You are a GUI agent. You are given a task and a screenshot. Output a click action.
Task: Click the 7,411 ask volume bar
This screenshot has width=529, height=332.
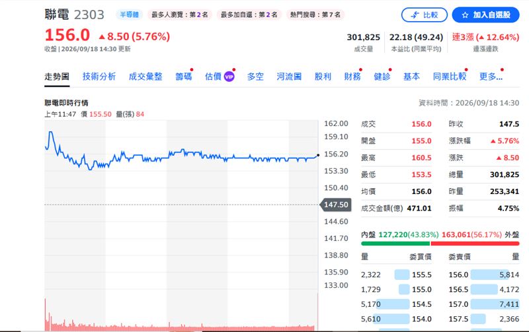pyautogui.click(x=495, y=304)
